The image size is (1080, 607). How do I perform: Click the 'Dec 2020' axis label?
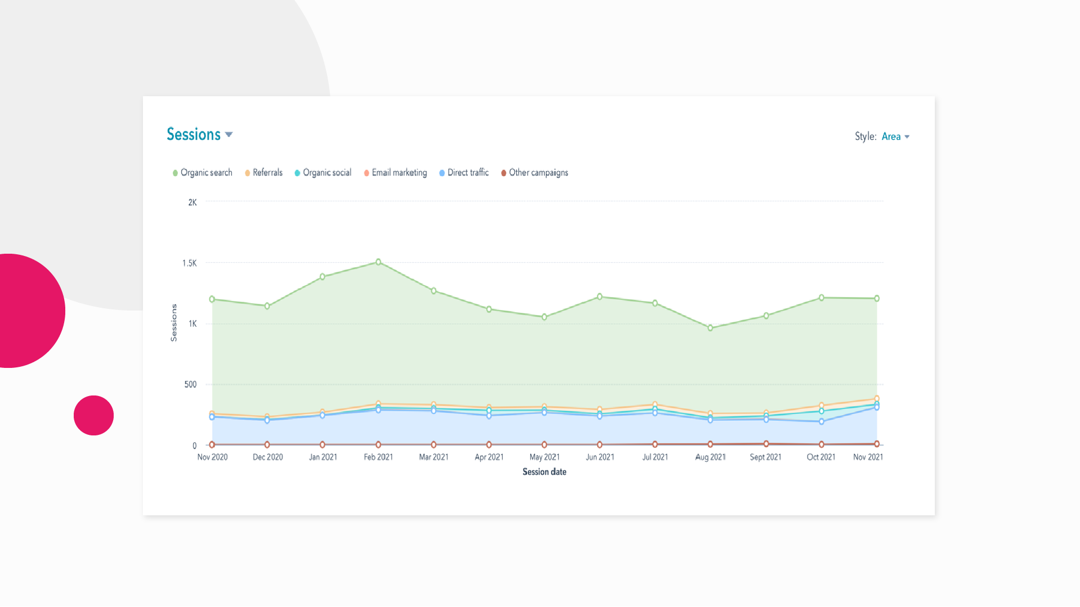click(267, 457)
